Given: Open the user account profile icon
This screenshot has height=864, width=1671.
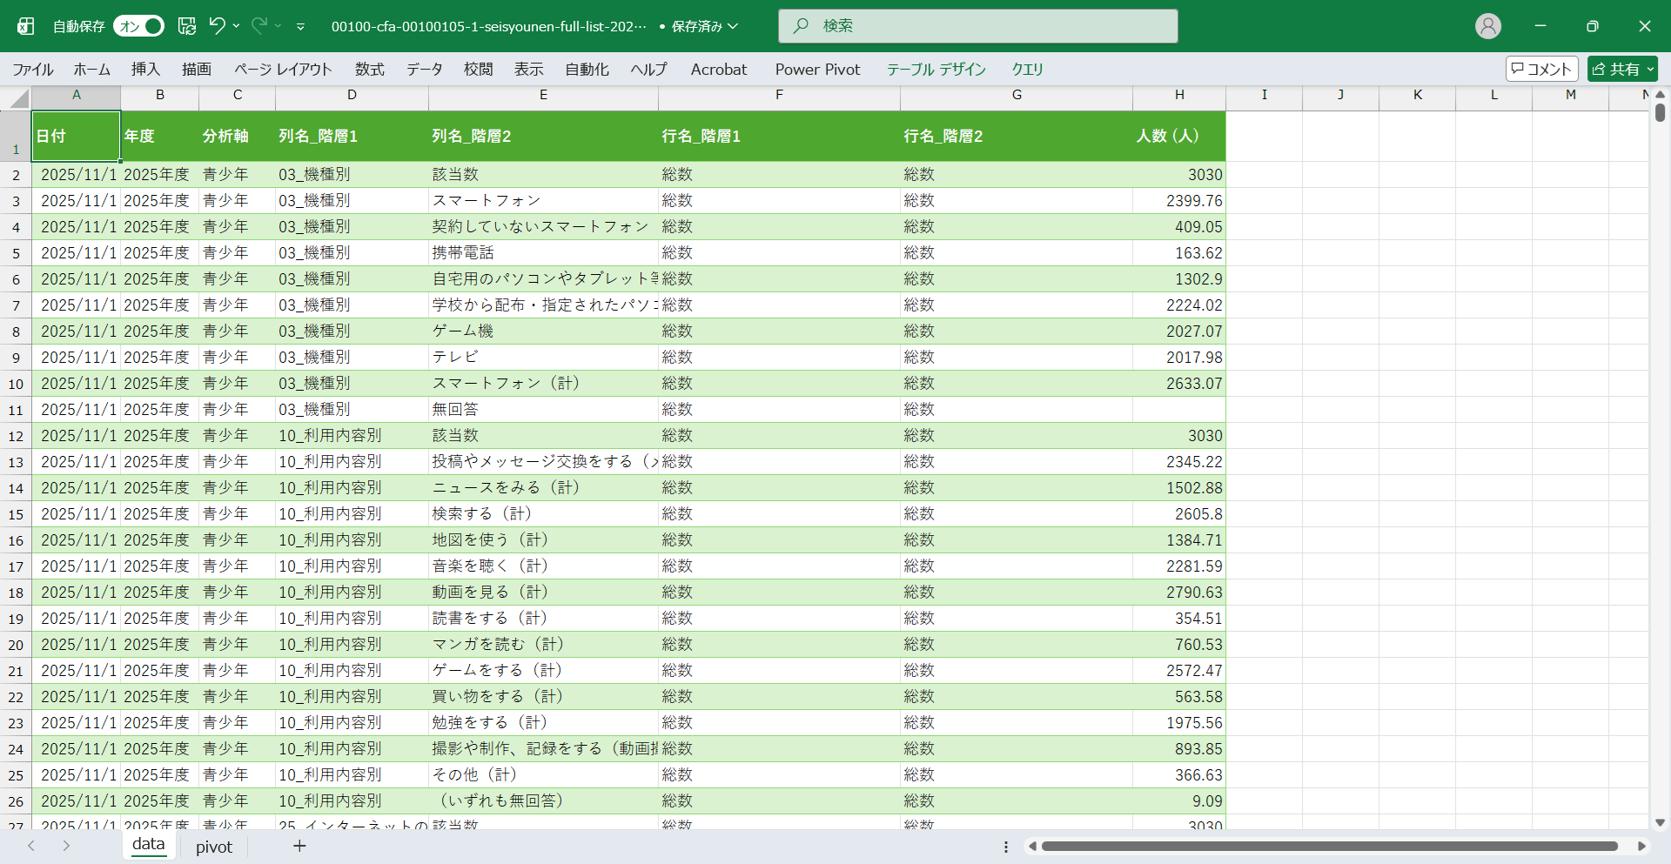Looking at the screenshot, I should (1487, 26).
